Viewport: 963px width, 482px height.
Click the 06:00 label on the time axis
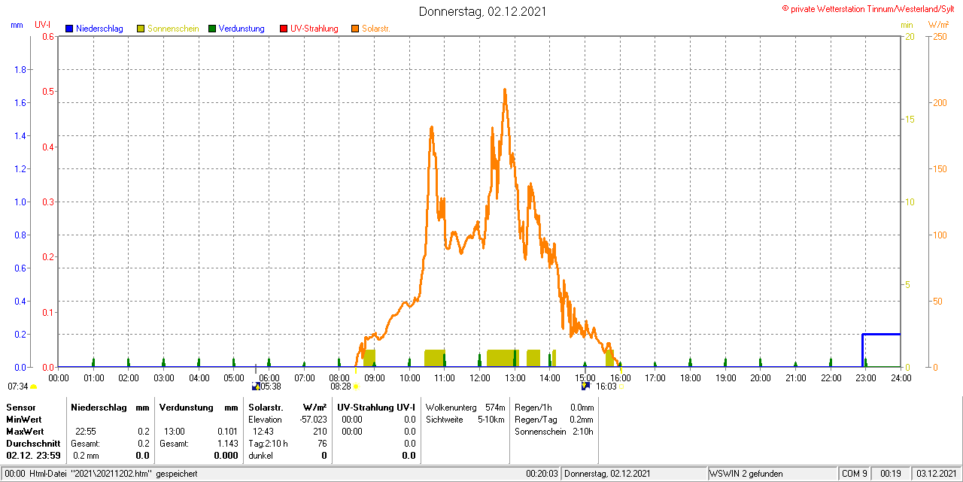click(x=269, y=377)
